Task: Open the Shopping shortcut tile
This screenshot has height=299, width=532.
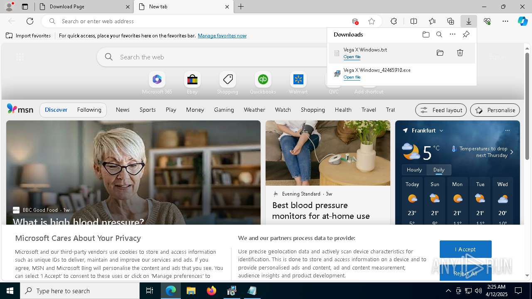Action: click(228, 83)
